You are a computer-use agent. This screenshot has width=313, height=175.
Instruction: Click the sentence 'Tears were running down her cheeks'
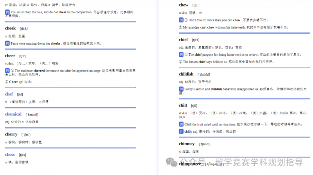[36, 43]
